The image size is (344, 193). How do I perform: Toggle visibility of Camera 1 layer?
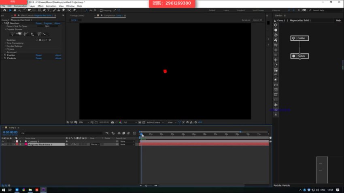[2, 141]
